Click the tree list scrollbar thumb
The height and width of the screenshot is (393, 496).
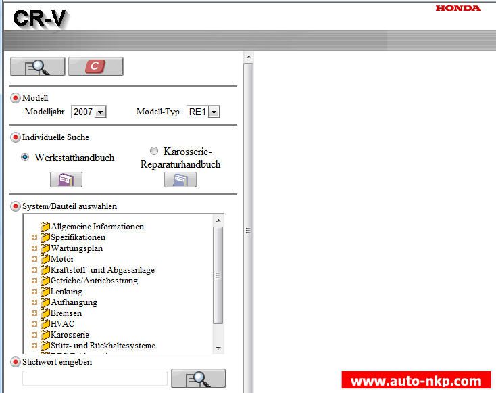coord(218,275)
